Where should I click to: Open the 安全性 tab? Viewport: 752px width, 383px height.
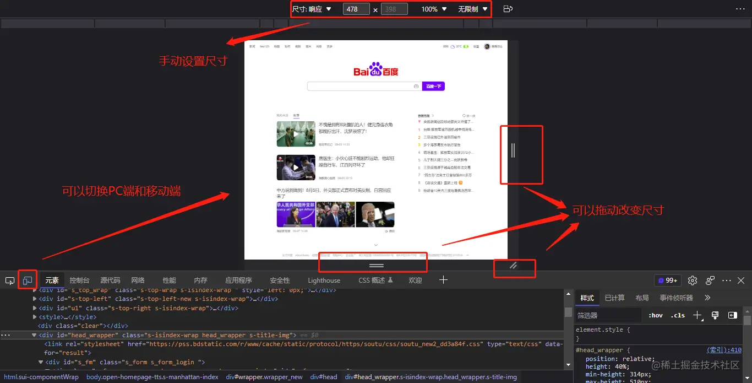tap(280, 280)
